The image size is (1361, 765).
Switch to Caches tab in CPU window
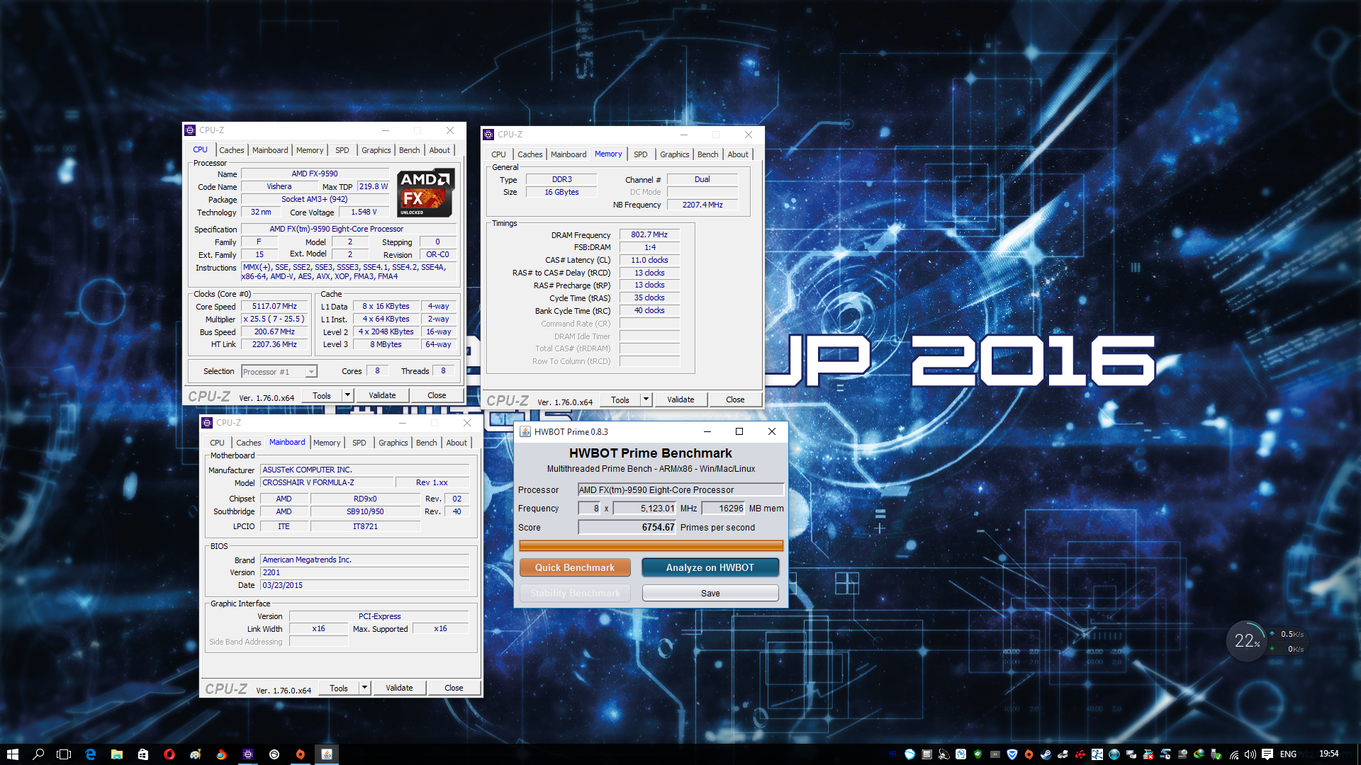pyautogui.click(x=231, y=150)
